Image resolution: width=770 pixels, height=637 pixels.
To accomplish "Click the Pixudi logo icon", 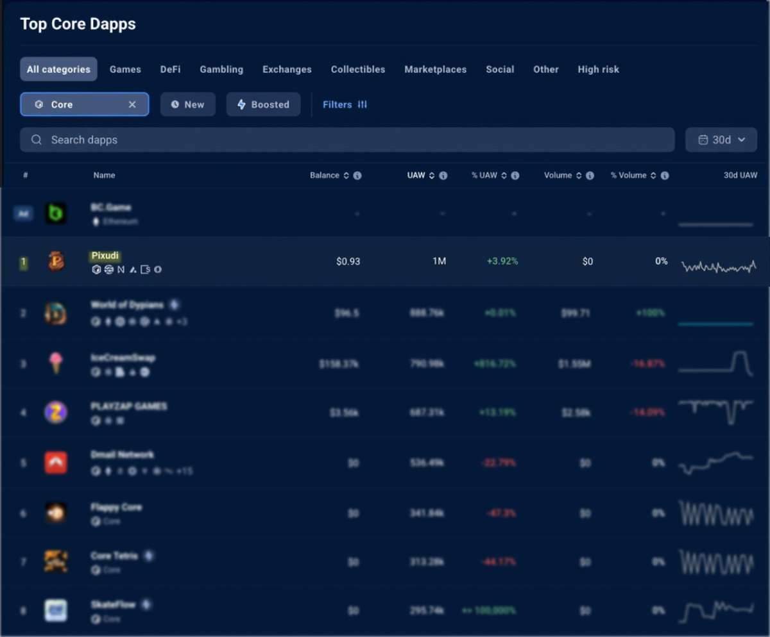I will pos(56,261).
